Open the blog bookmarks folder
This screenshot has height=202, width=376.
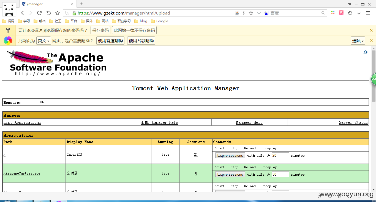[x=141, y=21]
